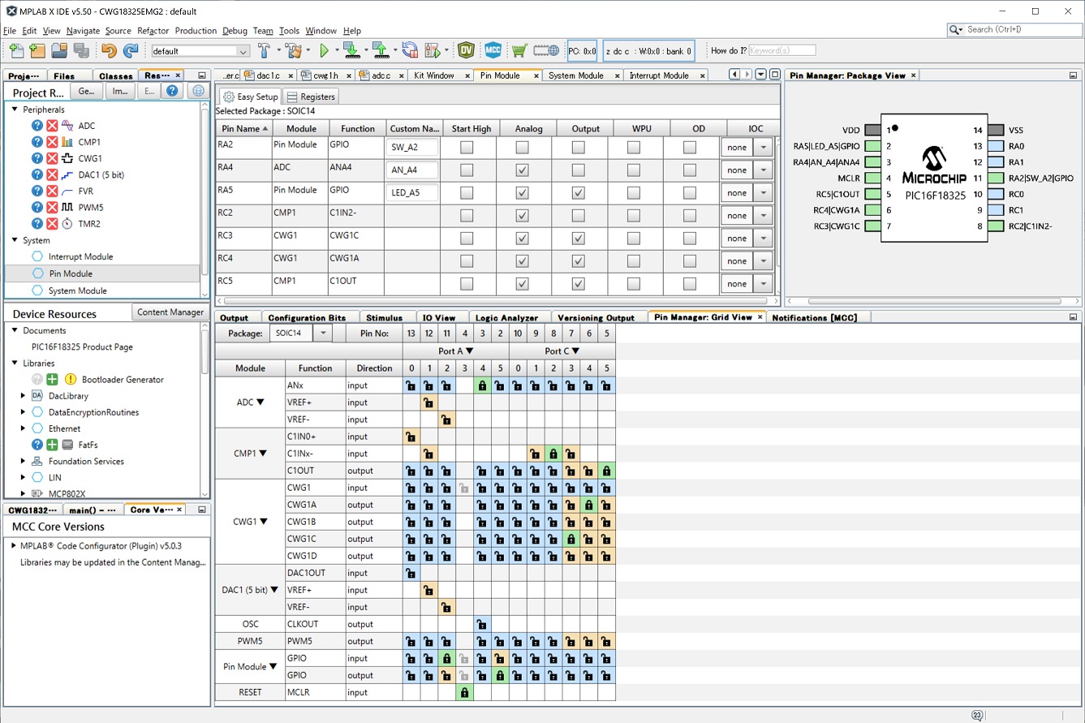Select Interrupt Module in System tree
This screenshot has width=1085, height=723.
(80, 256)
